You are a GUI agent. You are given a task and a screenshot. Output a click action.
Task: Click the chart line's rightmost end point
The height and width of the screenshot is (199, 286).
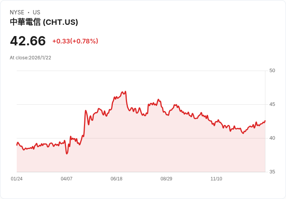[x=265, y=121]
